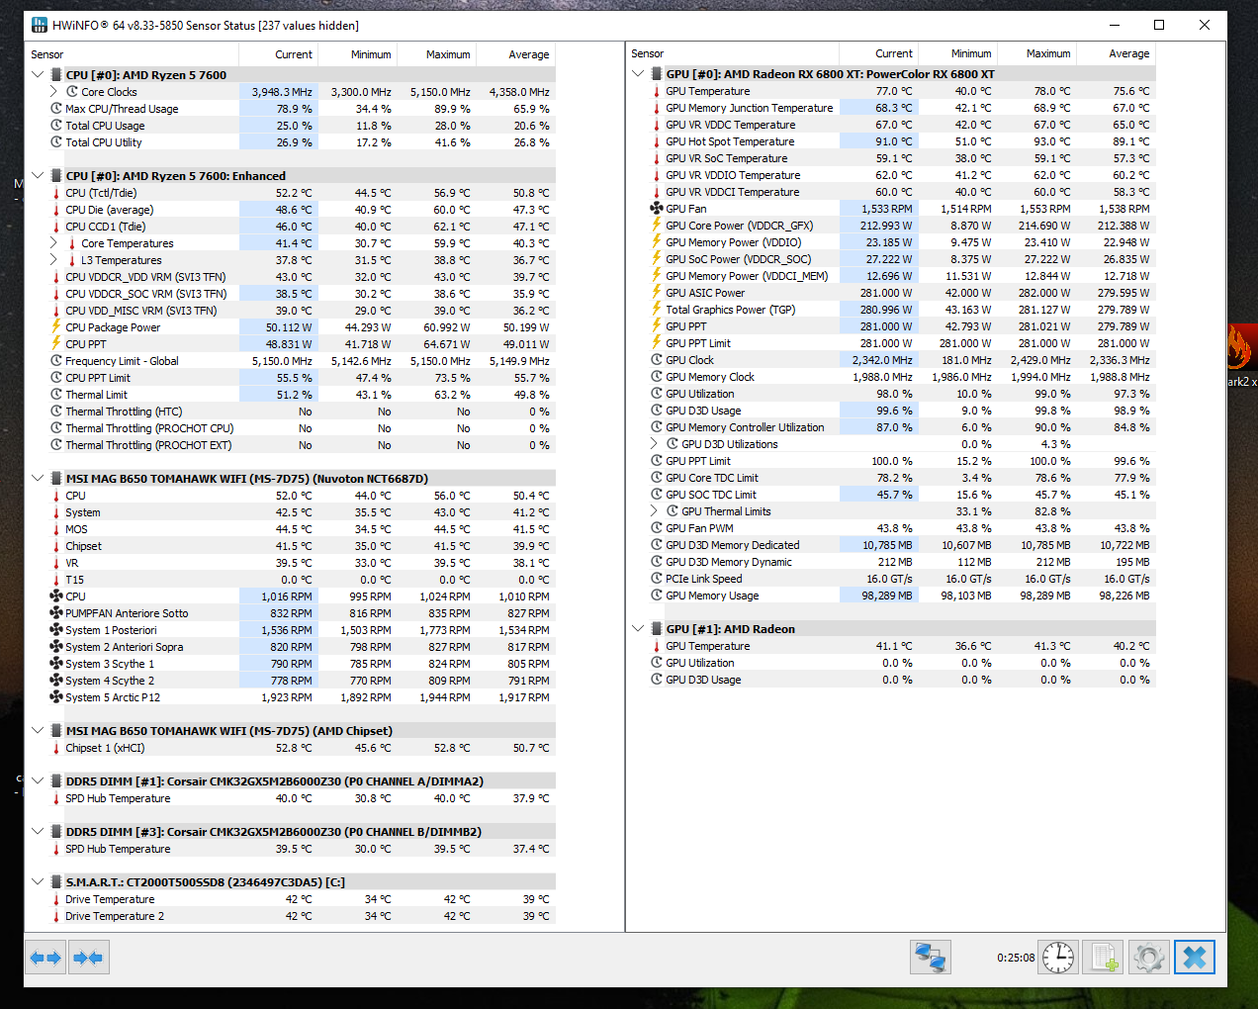
Task: Click the System 5 Arctic P12 fan icon
Action: click(56, 697)
